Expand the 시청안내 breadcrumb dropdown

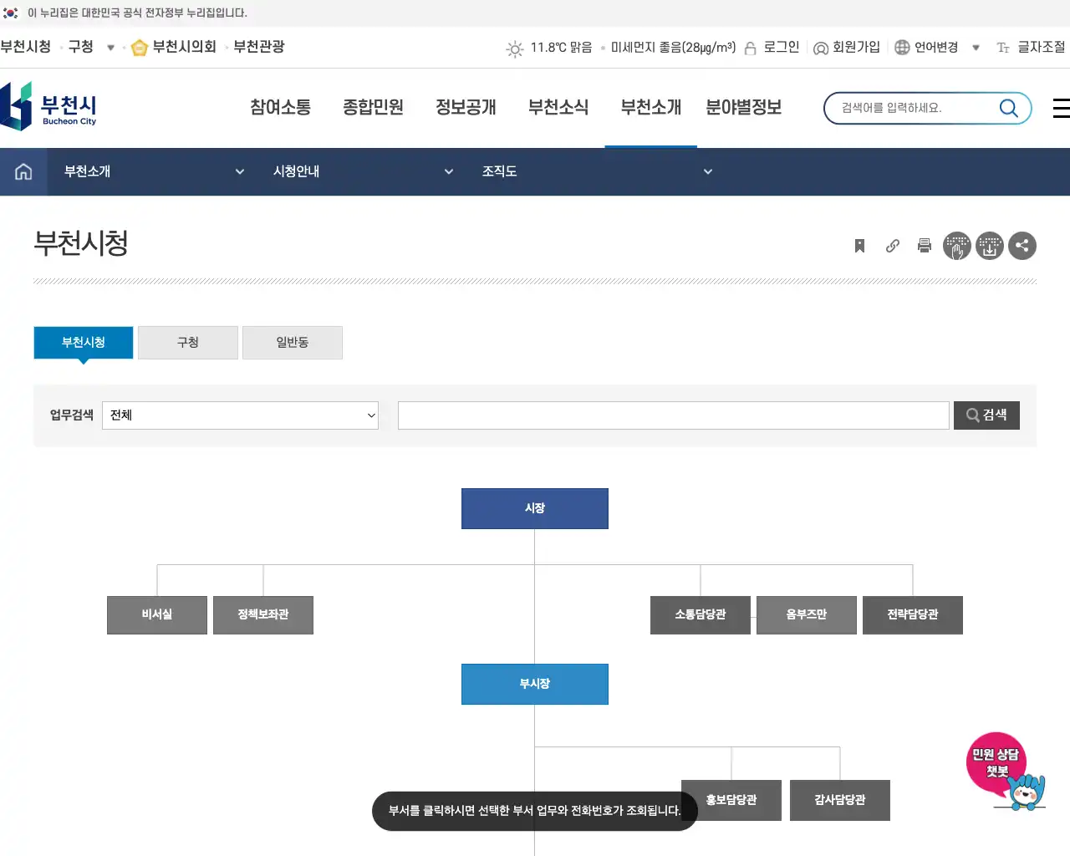pos(449,171)
